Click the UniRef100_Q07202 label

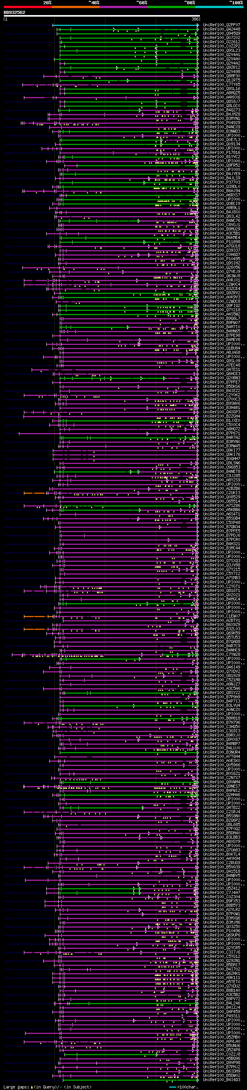[222, 38]
